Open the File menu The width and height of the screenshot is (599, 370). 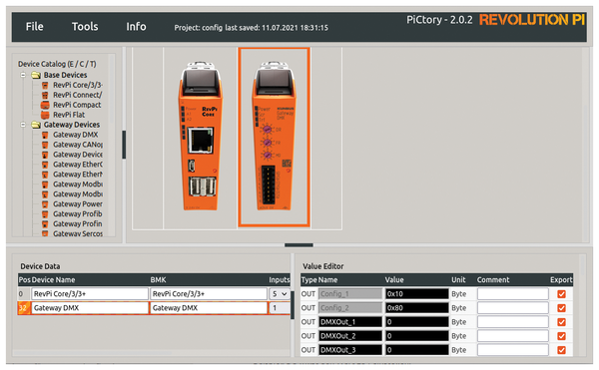(x=34, y=27)
